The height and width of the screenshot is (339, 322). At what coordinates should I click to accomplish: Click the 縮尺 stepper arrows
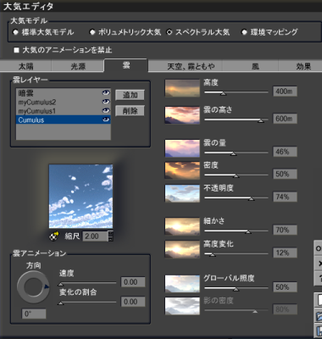(111, 236)
